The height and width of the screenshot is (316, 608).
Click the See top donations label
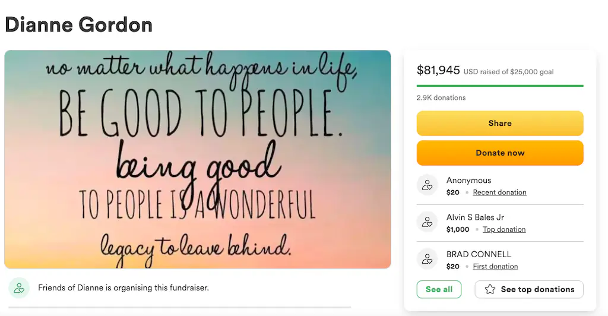tap(537, 289)
